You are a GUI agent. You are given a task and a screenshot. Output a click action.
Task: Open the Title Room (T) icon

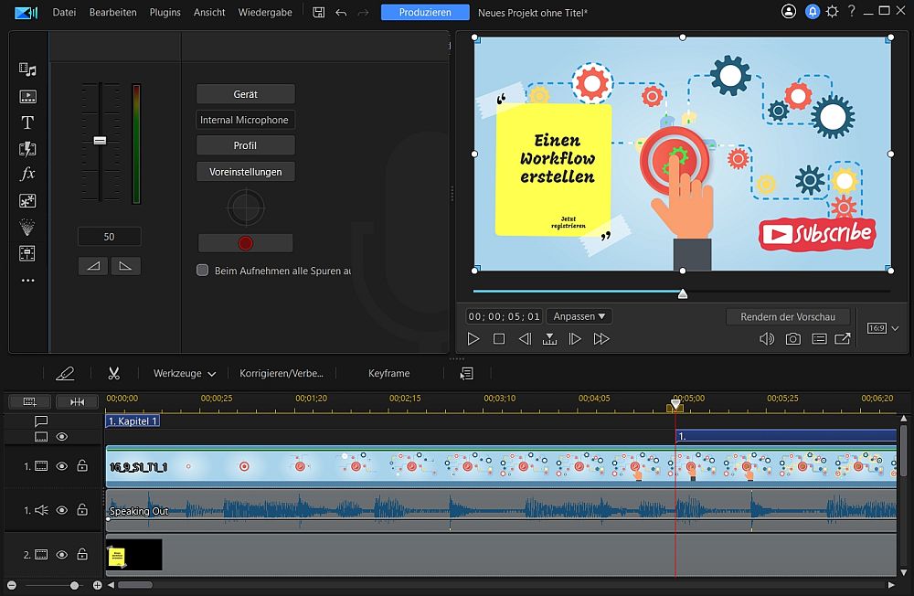pyautogui.click(x=27, y=122)
